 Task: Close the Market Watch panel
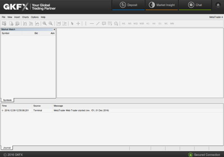pos(54,30)
